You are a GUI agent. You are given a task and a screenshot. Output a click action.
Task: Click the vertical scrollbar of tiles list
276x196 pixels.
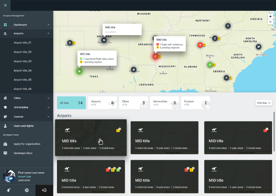(x=274, y=132)
